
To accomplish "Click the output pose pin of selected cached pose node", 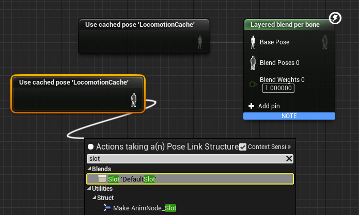I will pyautogui.click(x=134, y=100).
